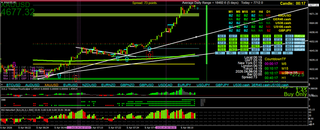Viewport: 320px width, 130px height.
Task: Change chart to USDJPY
Action: click(x=203, y=85)
